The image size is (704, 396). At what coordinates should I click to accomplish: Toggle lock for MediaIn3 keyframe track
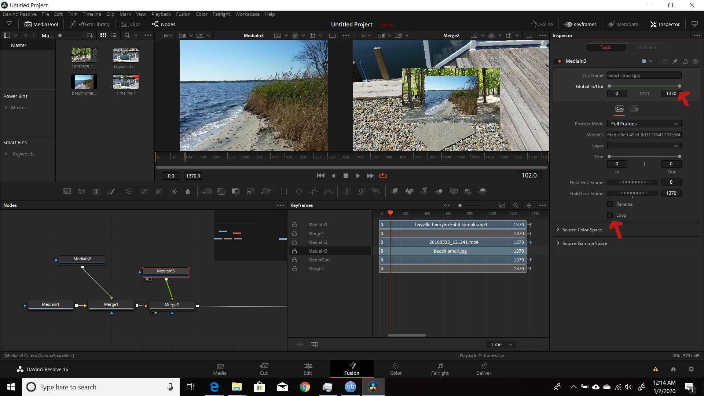click(294, 251)
